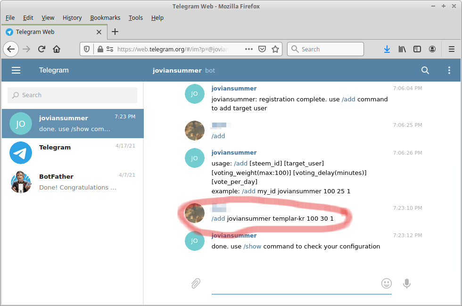
Task: Toggle the Firefox sidebar view
Action: pos(417,49)
